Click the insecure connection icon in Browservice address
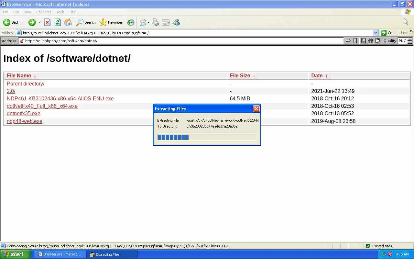This screenshot has width=414, height=259. tap(22, 41)
